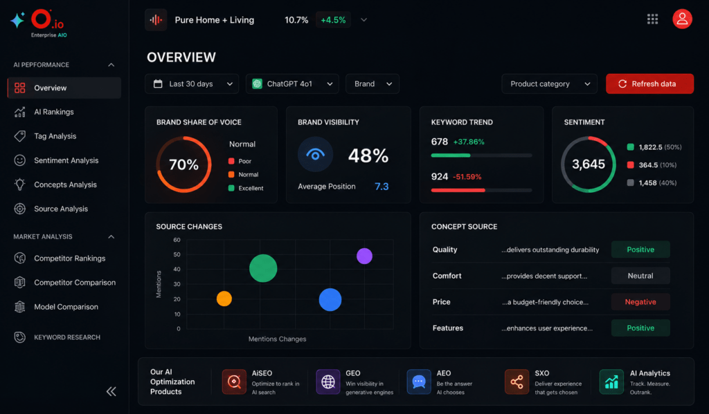
Task: Open the apps grid icon
Action: pyautogui.click(x=652, y=19)
